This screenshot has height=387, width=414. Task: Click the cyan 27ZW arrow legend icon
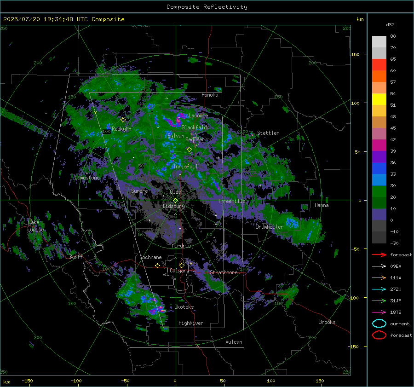coord(379,289)
